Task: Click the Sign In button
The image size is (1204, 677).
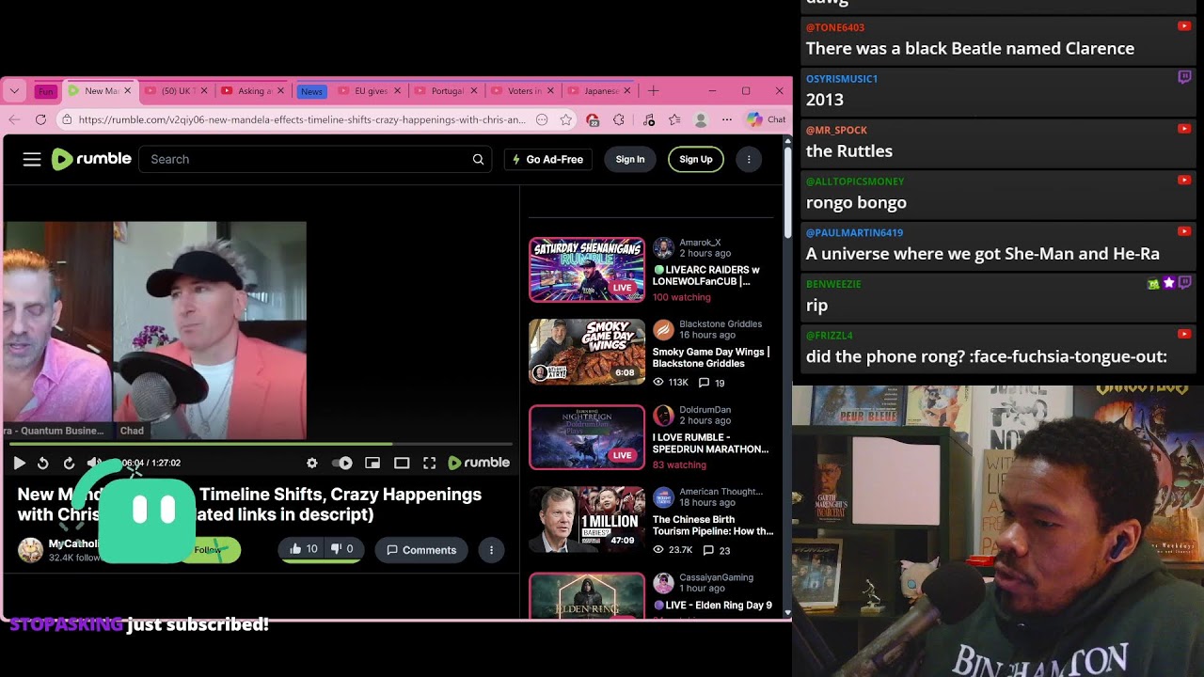Action: (x=630, y=160)
